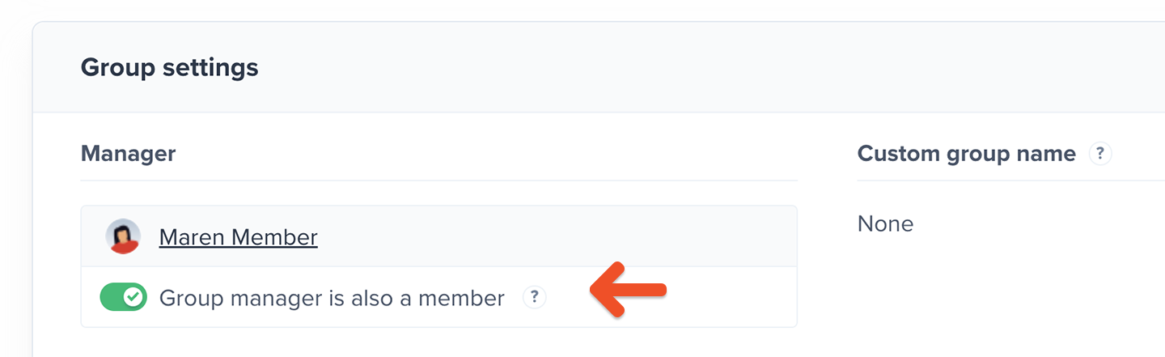Disable group manager membership via the green switch
Image resolution: width=1165 pixels, height=357 pixels.
(124, 298)
